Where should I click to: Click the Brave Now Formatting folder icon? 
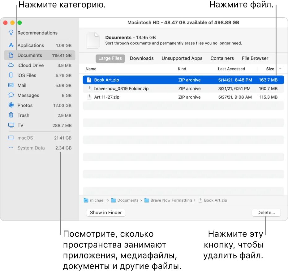coord(147,200)
